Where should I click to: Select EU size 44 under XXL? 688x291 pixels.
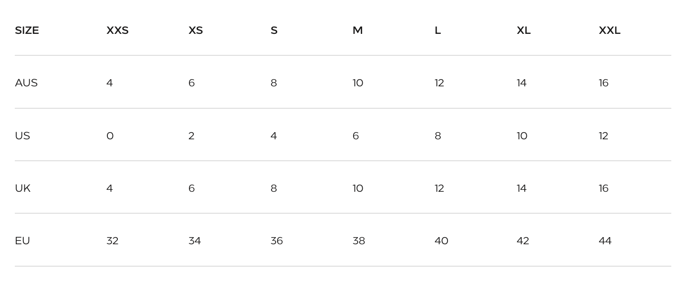pyautogui.click(x=605, y=241)
